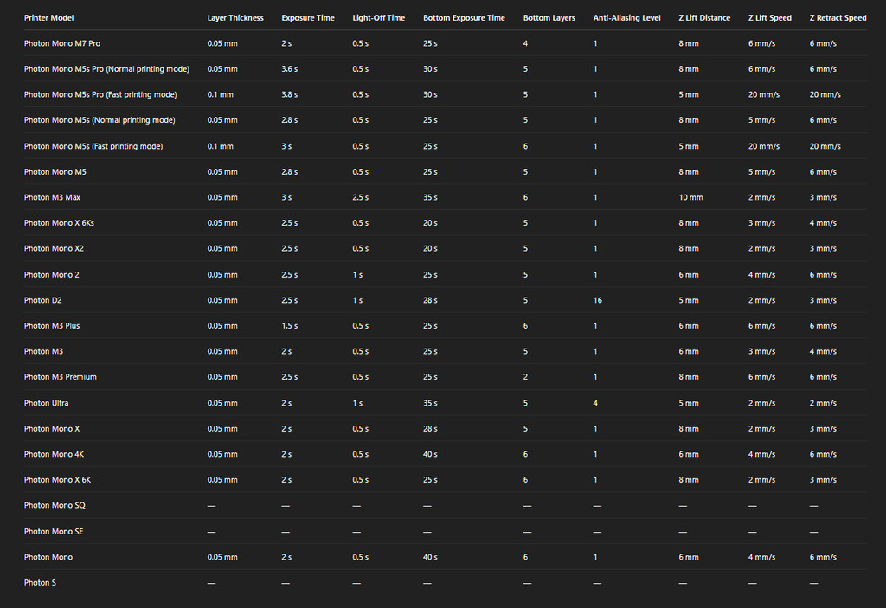Click Photon M3 Max lift distance '10 mm'

690,197
